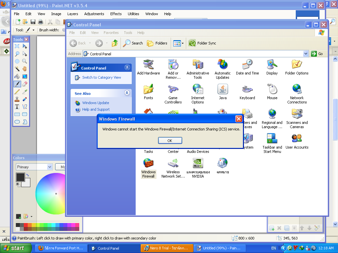The height and width of the screenshot is (253, 338).
Task: Open the Java control panel icon
Action: point(223,92)
